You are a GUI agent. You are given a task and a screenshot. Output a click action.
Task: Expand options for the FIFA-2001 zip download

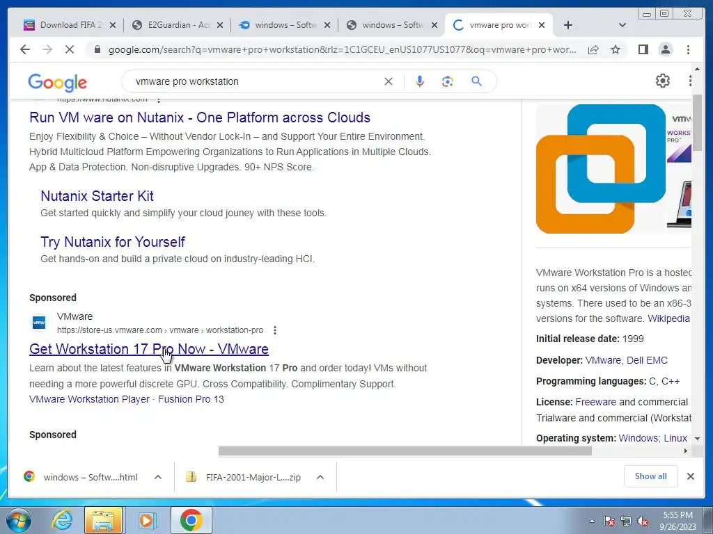[320, 477]
